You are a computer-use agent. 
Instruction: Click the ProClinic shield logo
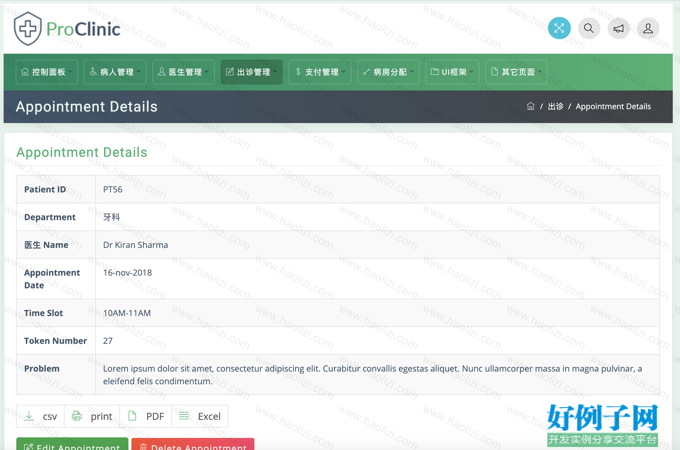tap(28, 29)
